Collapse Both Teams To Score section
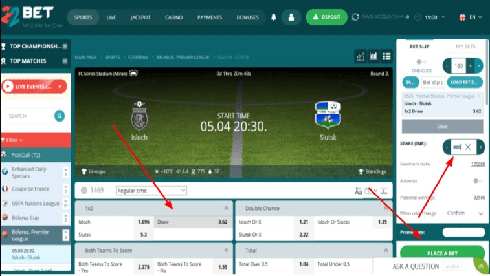The image size is (490, 276). coord(227,250)
